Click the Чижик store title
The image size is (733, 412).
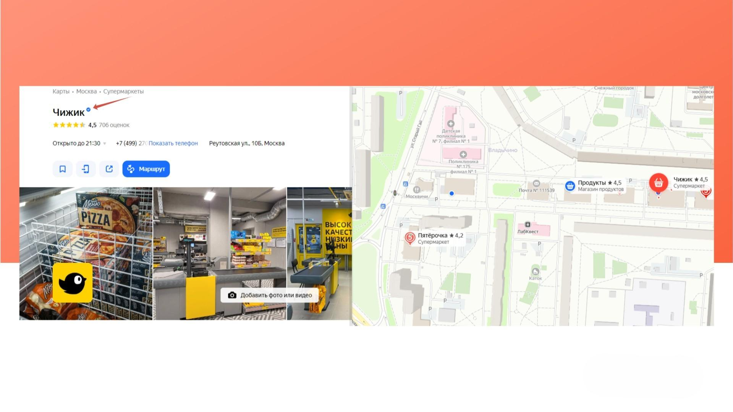[69, 112]
